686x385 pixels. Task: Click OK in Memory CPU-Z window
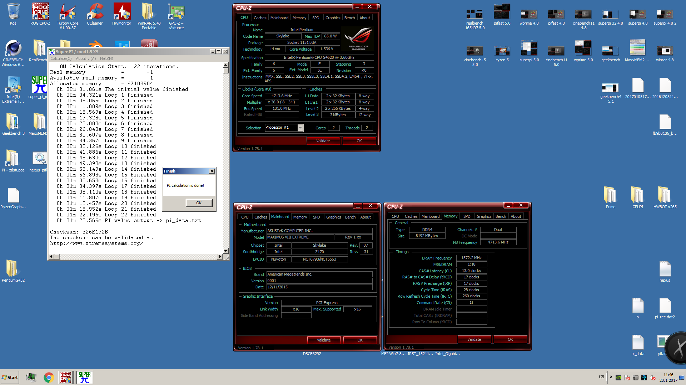coord(510,339)
